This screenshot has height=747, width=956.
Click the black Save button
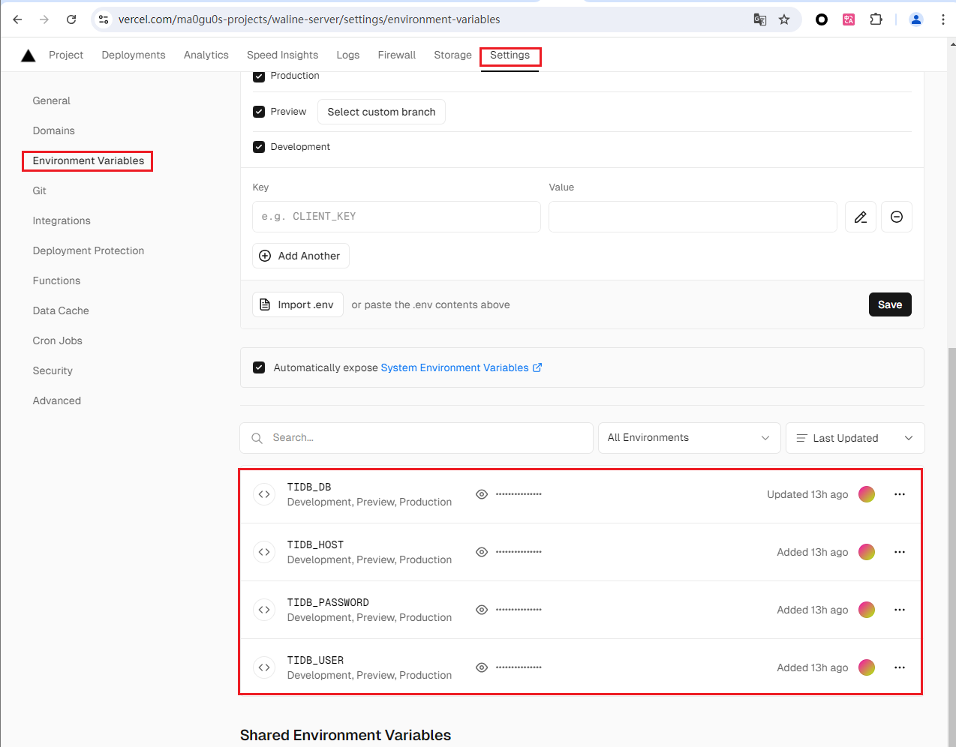pyautogui.click(x=890, y=304)
